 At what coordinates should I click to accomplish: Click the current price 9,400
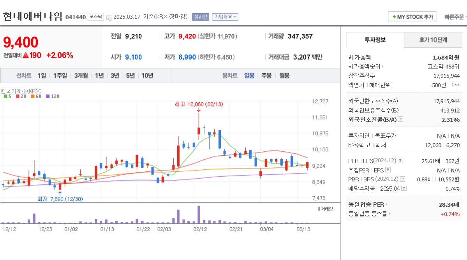tap(21, 42)
